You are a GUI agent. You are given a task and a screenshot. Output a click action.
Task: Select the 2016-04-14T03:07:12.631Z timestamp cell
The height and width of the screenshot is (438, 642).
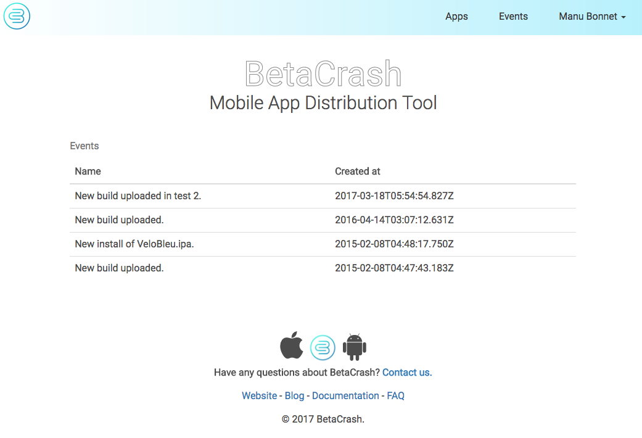(x=394, y=220)
